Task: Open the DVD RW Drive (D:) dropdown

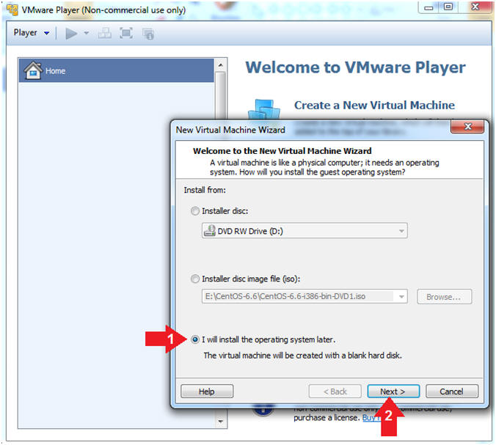Action: [x=304, y=231]
